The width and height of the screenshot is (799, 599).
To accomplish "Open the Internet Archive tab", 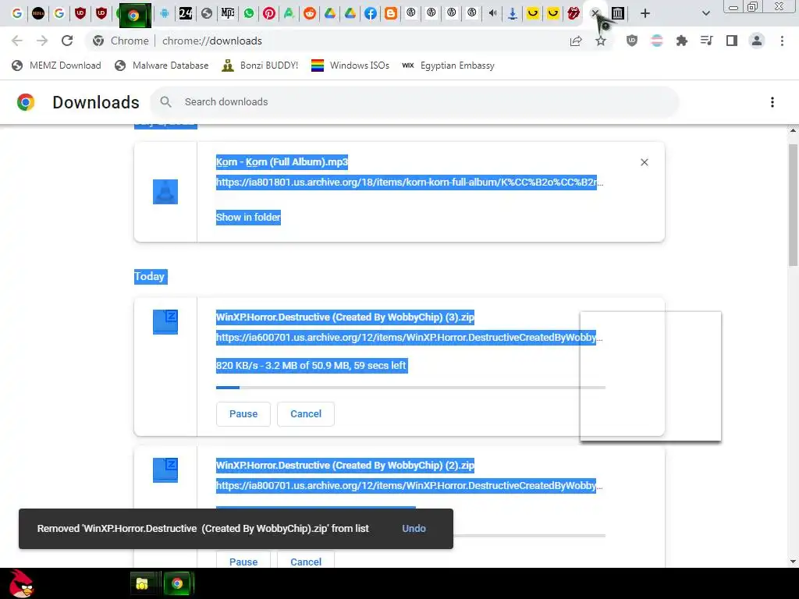I will point(618,13).
